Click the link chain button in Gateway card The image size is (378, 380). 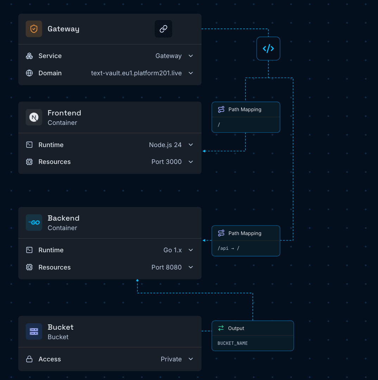tap(163, 29)
